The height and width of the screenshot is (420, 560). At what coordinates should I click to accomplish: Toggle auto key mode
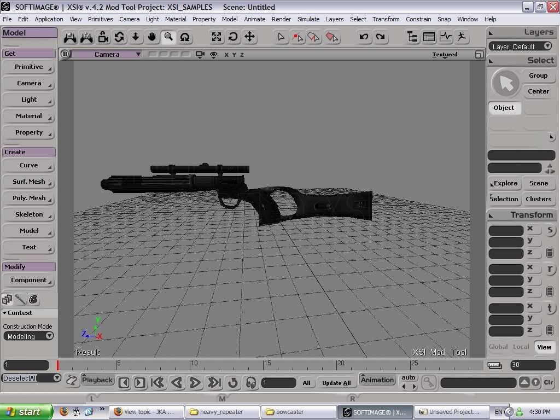pyautogui.click(x=409, y=377)
